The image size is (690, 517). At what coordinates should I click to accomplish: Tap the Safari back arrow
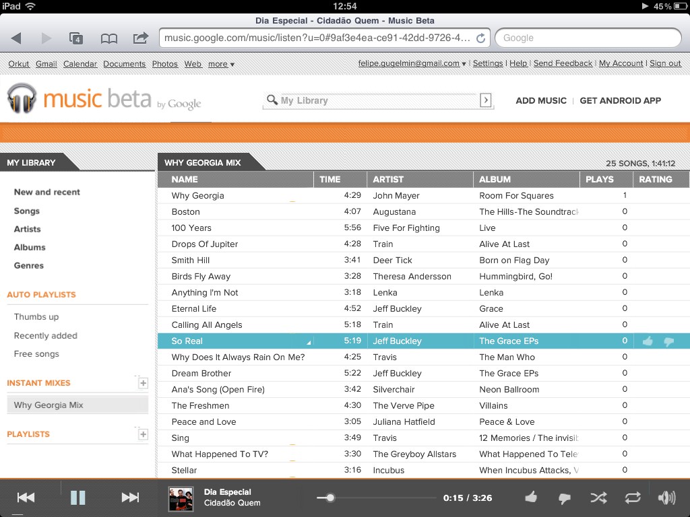16,38
